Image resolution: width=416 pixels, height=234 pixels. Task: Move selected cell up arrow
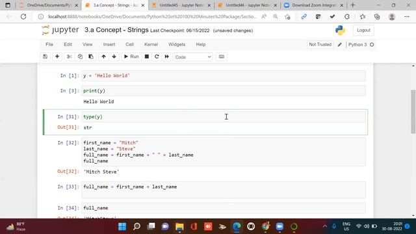(103, 57)
